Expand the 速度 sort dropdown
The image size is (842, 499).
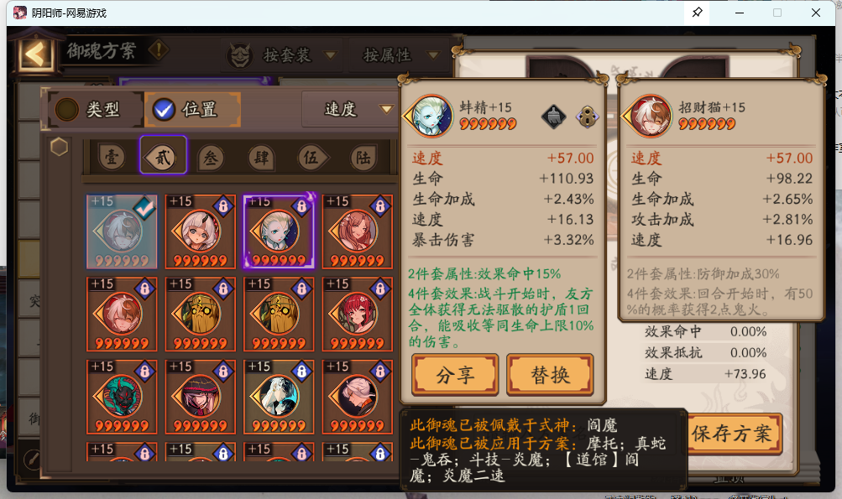pos(349,109)
